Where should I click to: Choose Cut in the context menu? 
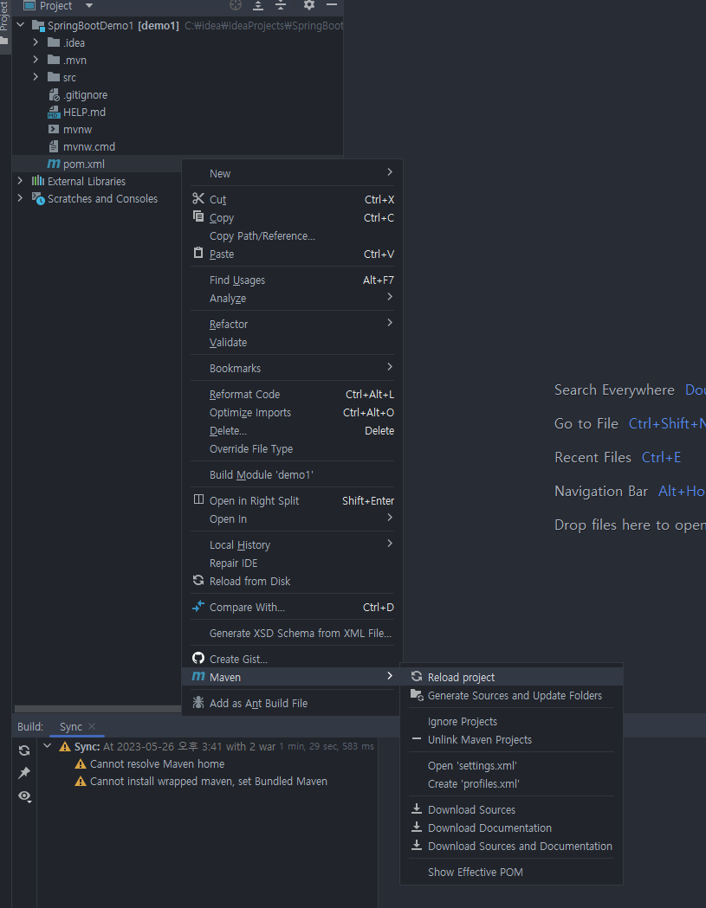point(293,199)
